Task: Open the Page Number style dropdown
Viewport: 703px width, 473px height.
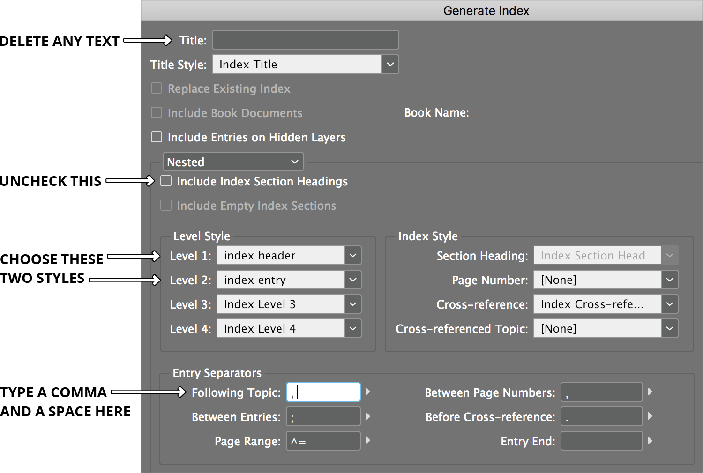Action: (669, 280)
